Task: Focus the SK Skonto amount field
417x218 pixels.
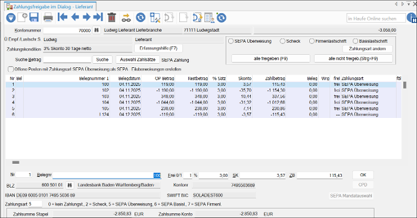Action: 263,176
